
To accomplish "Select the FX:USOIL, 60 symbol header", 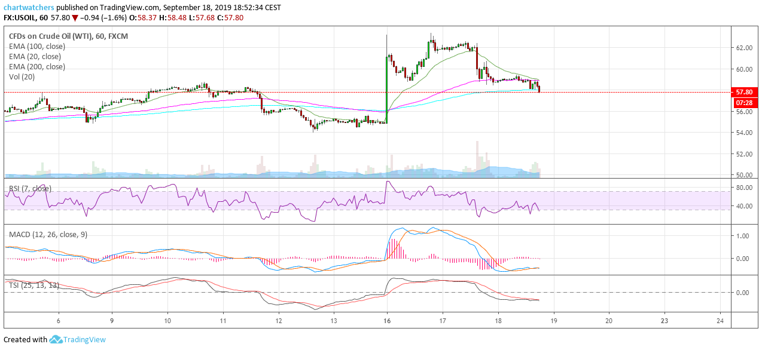I will tap(26, 18).
